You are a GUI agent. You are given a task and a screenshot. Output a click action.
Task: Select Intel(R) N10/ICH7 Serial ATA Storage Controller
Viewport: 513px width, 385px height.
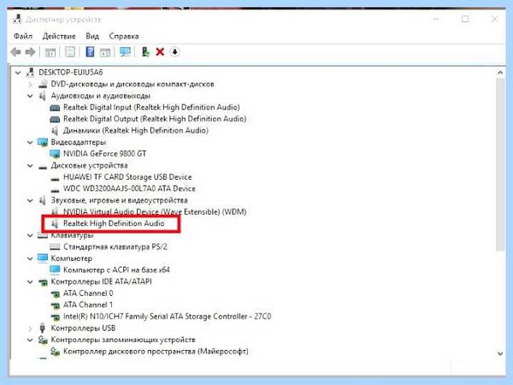point(168,317)
